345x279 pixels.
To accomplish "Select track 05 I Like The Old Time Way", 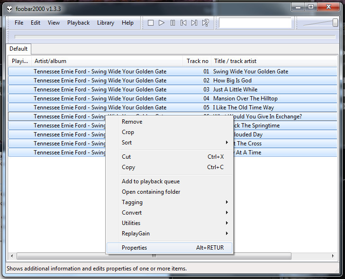I will coord(172,108).
